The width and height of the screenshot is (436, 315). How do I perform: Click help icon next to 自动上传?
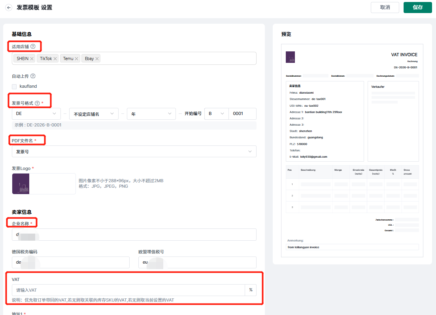click(33, 76)
